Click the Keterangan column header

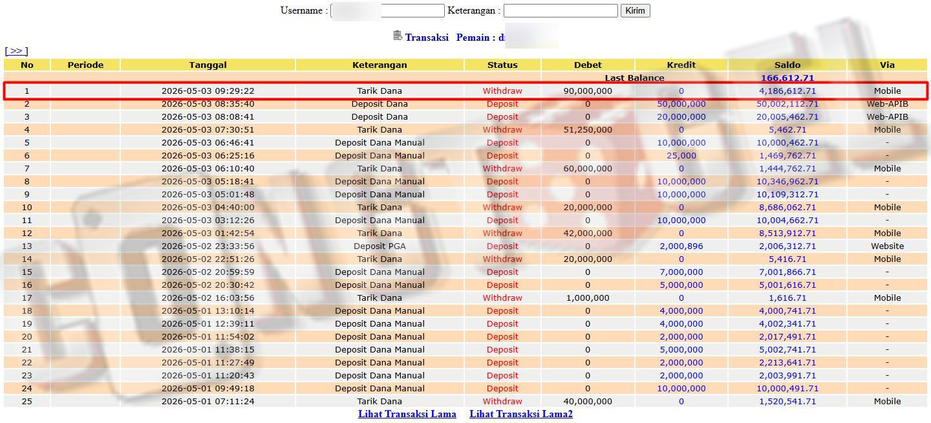point(380,65)
